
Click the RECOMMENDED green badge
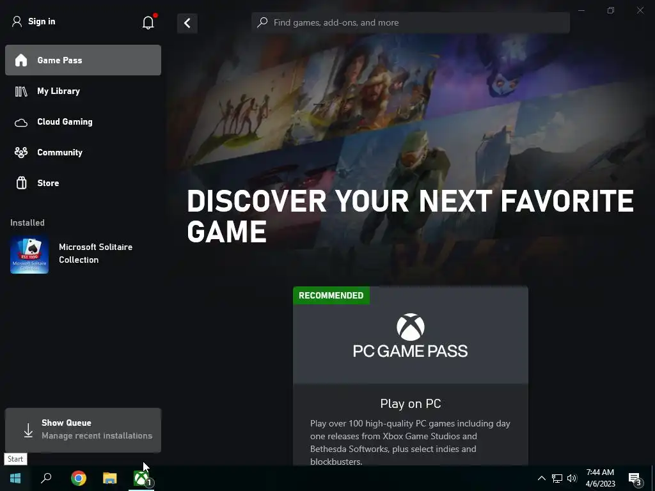click(331, 295)
